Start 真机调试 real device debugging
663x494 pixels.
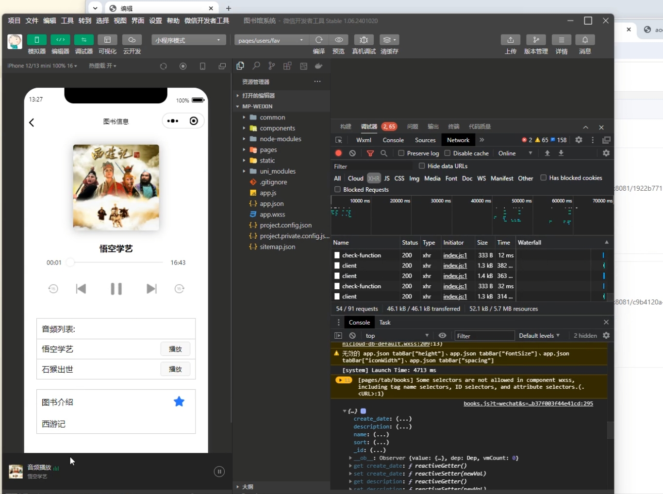click(364, 40)
